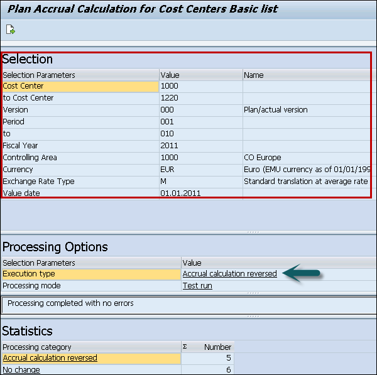The height and width of the screenshot is (375, 377).
Task: Open Accrual calculation reversed link beside Execution type
Action: click(229, 274)
